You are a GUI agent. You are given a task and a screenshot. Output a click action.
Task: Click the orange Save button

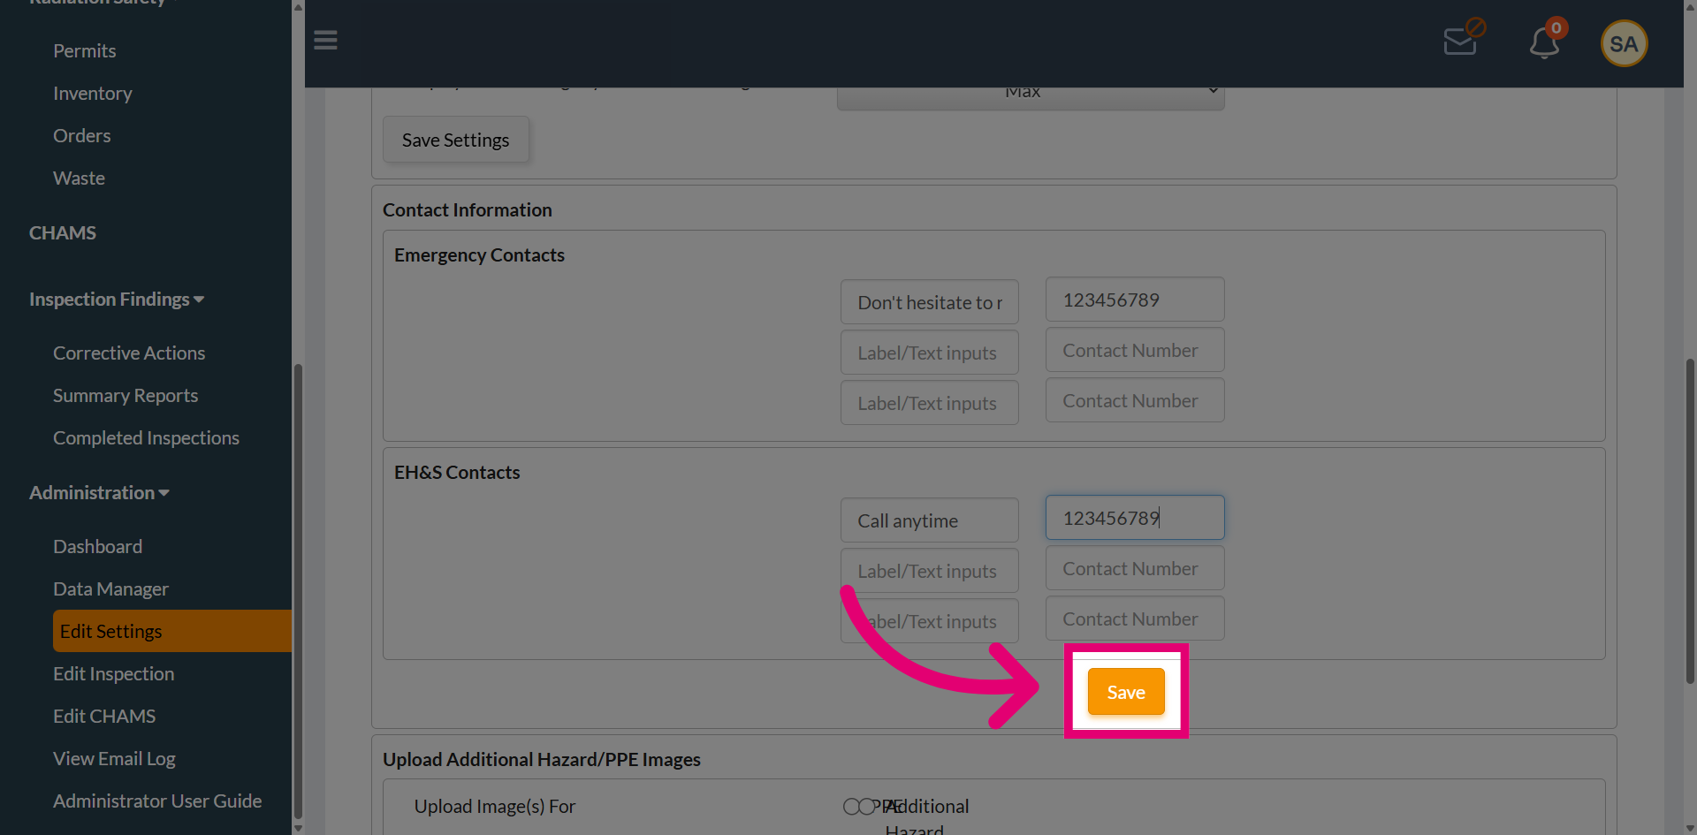click(x=1126, y=692)
